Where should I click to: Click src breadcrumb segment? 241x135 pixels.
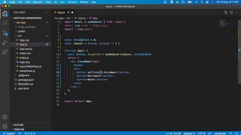point(69,18)
